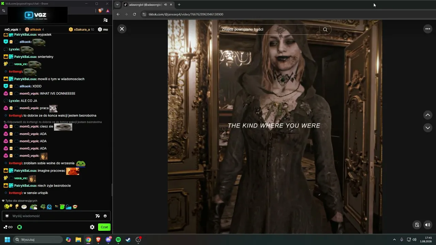
Task: Insert the sunglasses frog emote
Action: click(x=43, y=206)
